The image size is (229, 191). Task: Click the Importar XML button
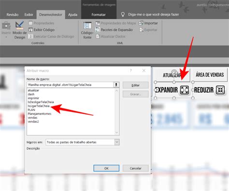(148, 23)
